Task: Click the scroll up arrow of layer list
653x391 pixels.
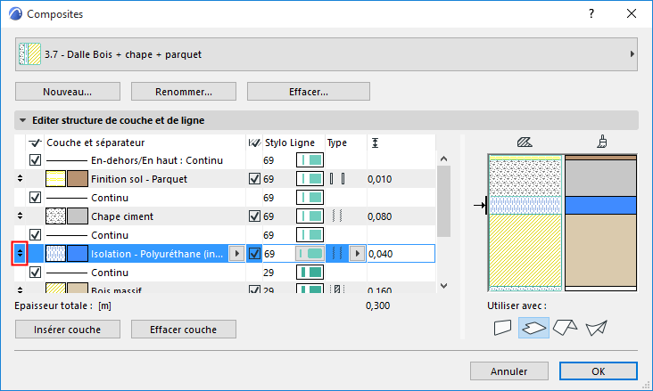Action: tap(444, 159)
